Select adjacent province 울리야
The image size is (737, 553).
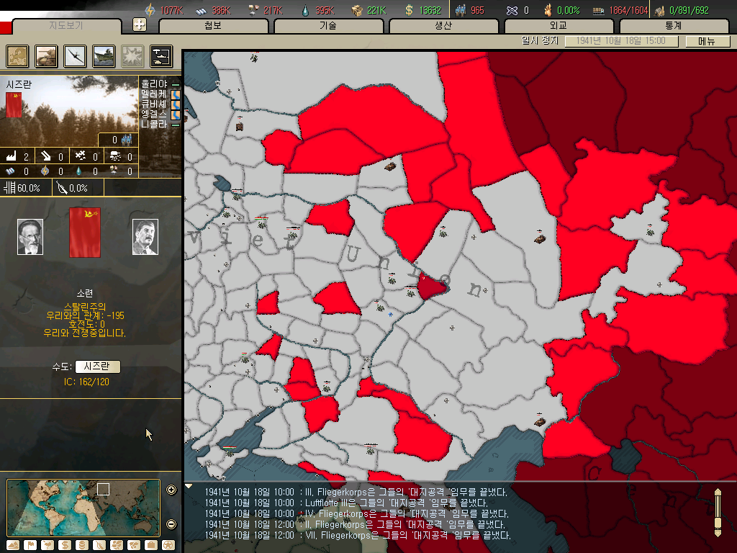coord(154,84)
